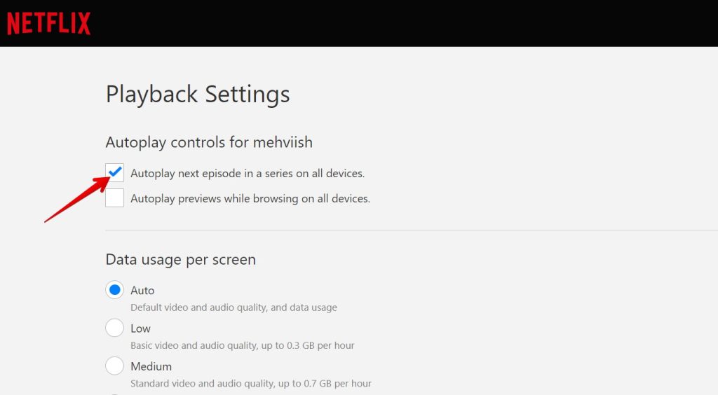Select the Auto data usage radio button
The height and width of the screenshot is (395, 718).
coord(114,290)
